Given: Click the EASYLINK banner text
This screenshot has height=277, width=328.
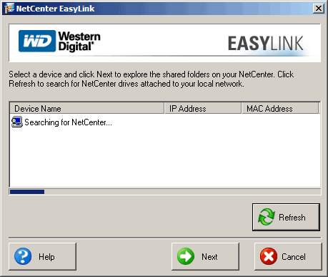Looking at the screenshot, I should tap(266, 44).
